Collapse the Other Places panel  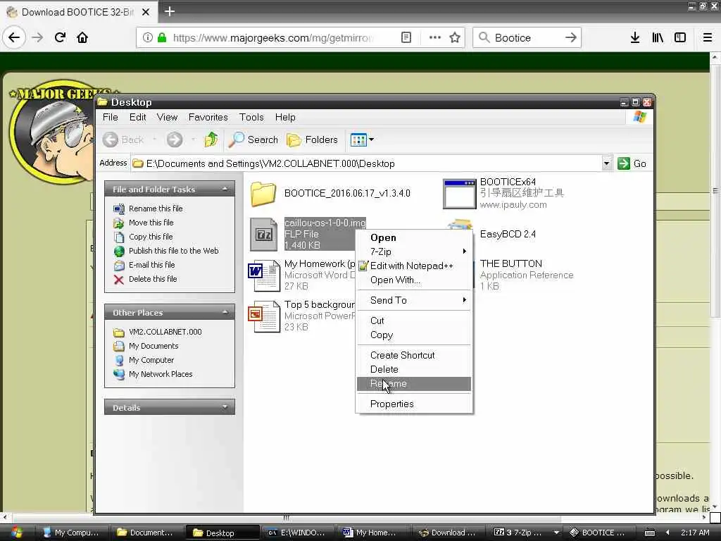pyautogui.click(x=225, y=312)
